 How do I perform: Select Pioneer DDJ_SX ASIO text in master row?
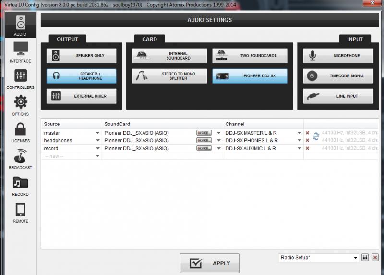[x=136, y=133]
